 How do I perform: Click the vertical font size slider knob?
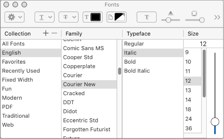point(215,122)
